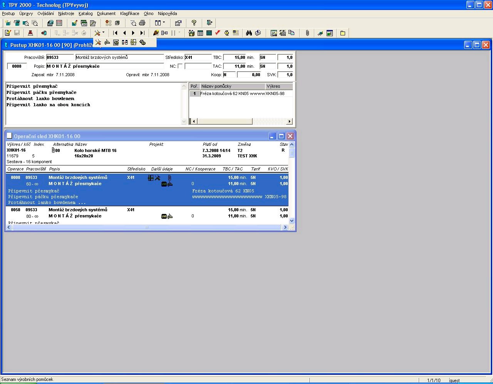
Task: Open the Okno menu
Action: click(149, 13)
